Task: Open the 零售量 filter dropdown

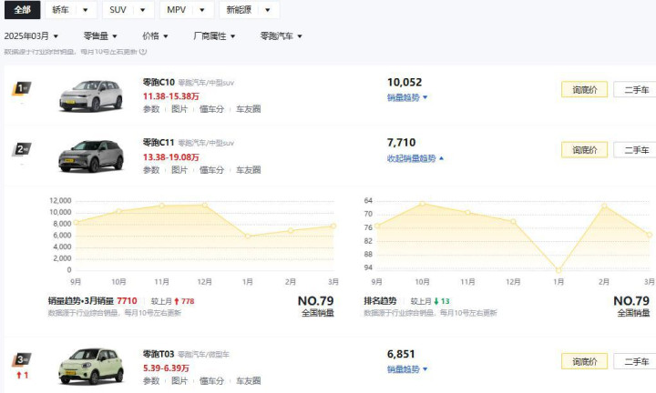Action: [x=100, y=36]
